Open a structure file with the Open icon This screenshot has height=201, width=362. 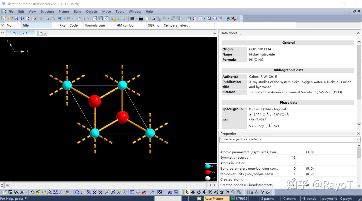11,18
